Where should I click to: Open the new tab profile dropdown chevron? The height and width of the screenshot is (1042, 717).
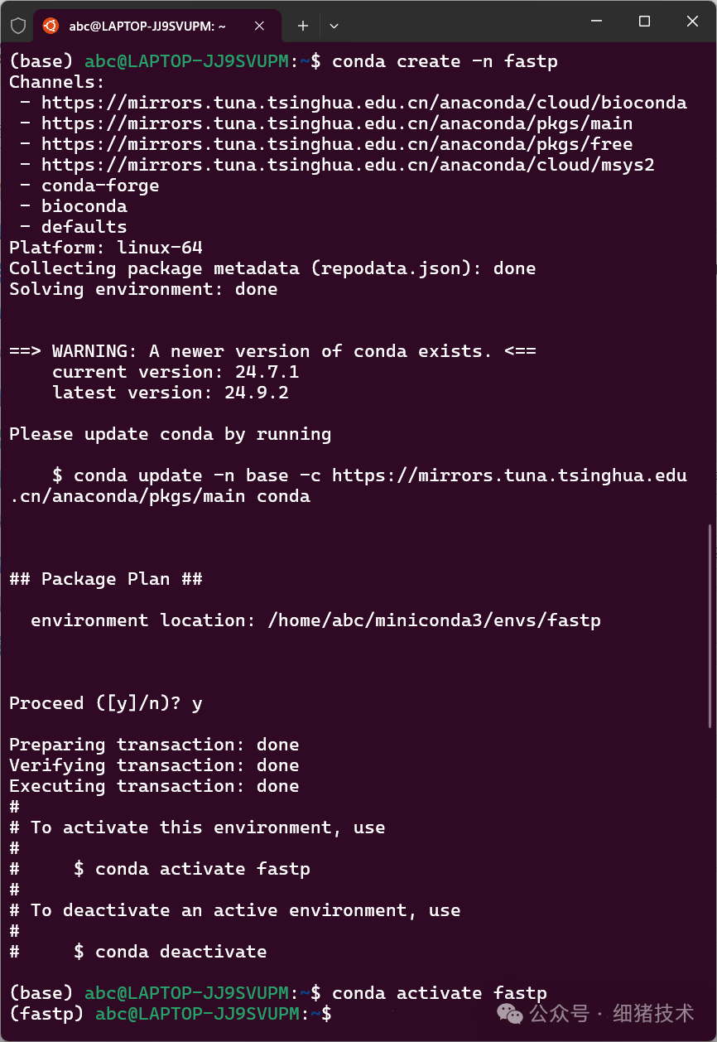click(x=334, y=26)
